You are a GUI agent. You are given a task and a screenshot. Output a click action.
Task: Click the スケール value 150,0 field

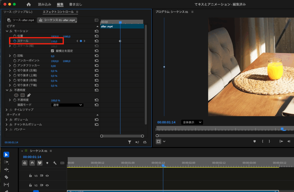[54, 41]
